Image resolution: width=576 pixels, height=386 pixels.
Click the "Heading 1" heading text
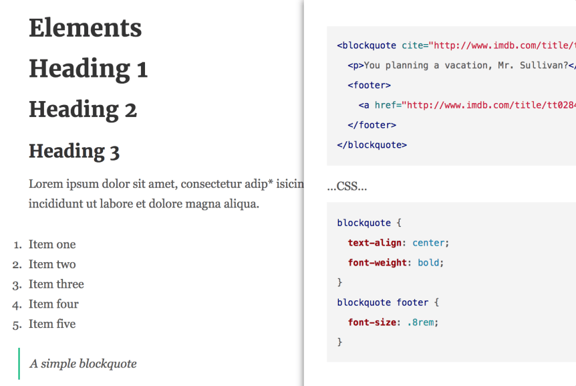click(x=88, y=69)
